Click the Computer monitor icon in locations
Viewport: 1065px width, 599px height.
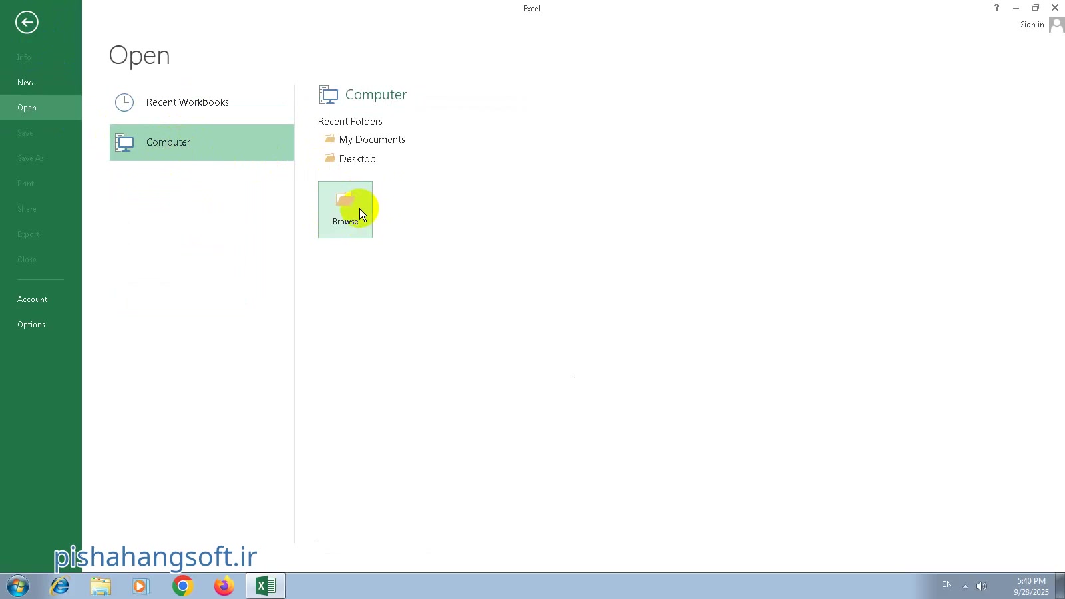124,142
